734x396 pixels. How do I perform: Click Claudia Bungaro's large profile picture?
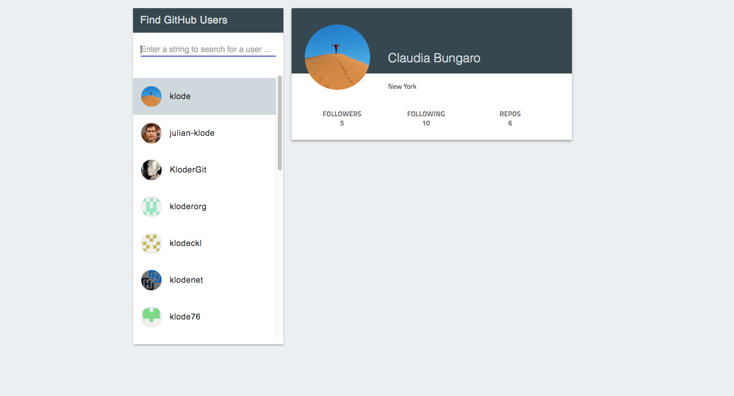[337, 57]
